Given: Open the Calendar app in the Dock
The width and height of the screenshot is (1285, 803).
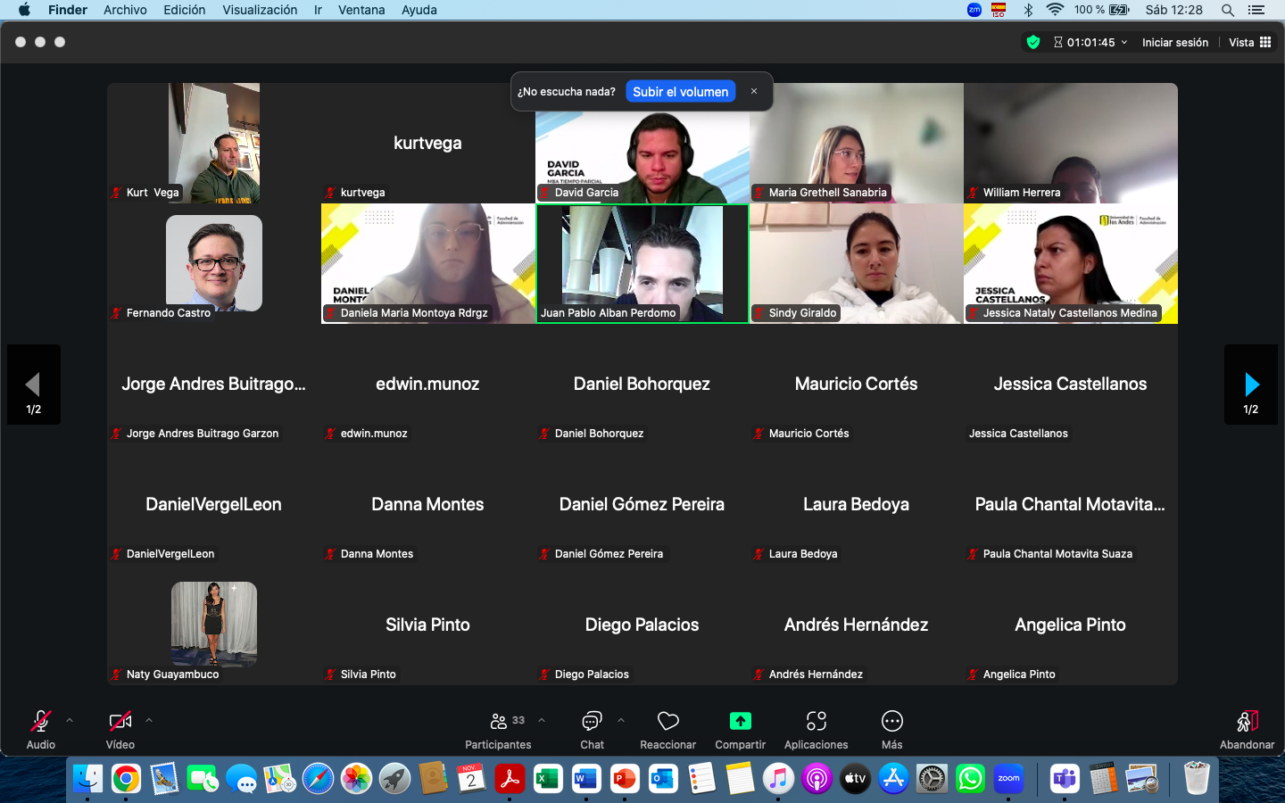Looking at the screenshot, I should tap(471, 779).
